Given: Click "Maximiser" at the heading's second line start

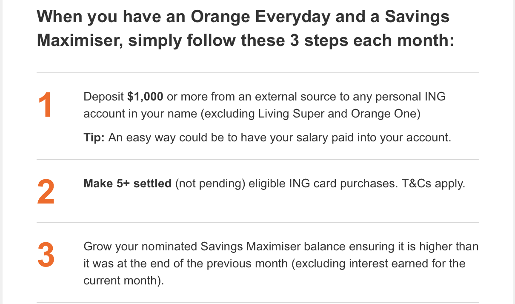Looking at the screenshot, I should point(80,40).
